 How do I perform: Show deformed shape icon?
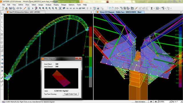coord(113,8)
